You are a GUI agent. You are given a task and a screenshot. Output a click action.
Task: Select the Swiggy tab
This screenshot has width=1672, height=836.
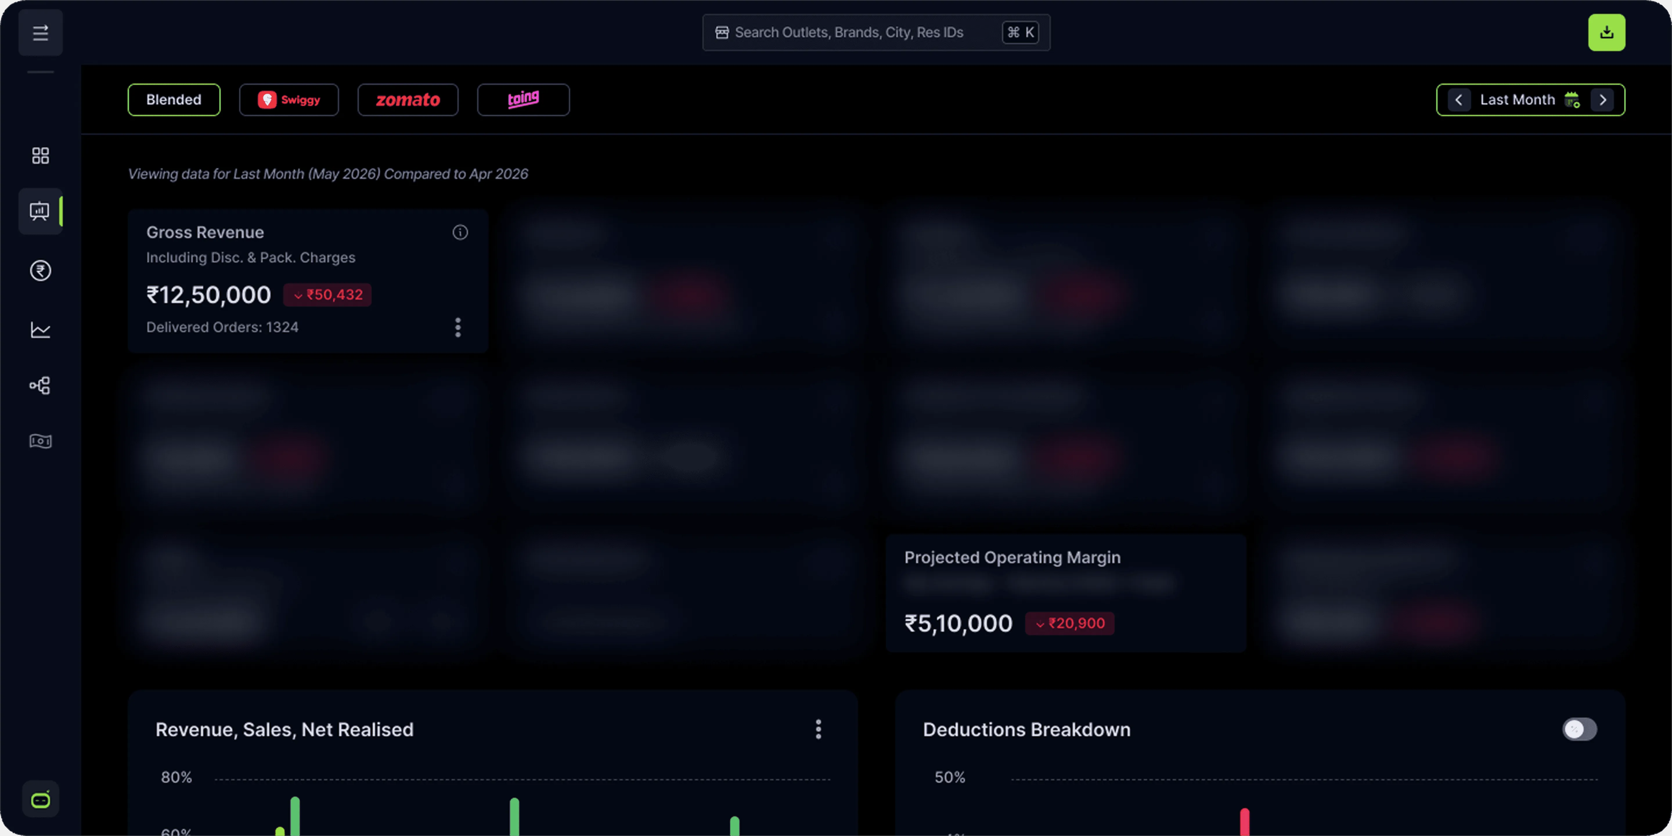pyautogui.click(x=289, y=100)
